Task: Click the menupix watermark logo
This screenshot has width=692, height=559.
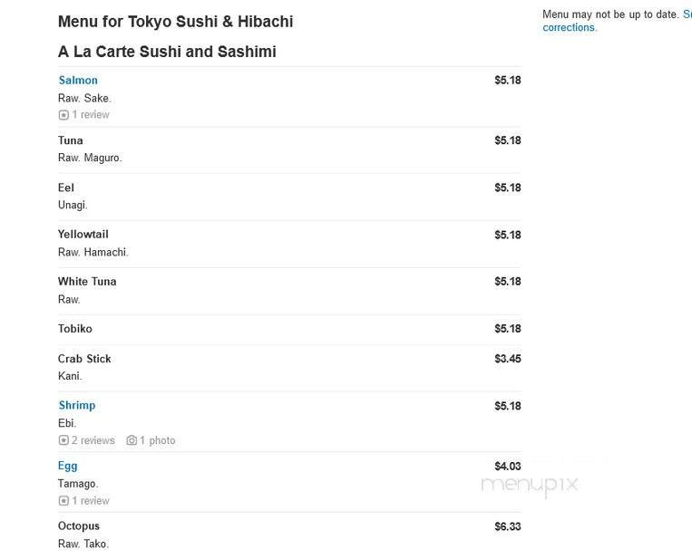Action: click(530, 486)
